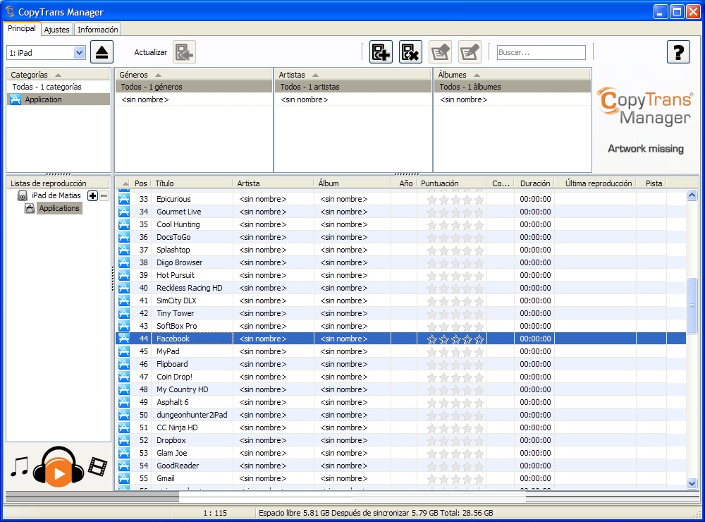Click the sort arrow column before Pos
Image resolution: width=705 pixels, height=522 pixels.
tap(125, 183)
